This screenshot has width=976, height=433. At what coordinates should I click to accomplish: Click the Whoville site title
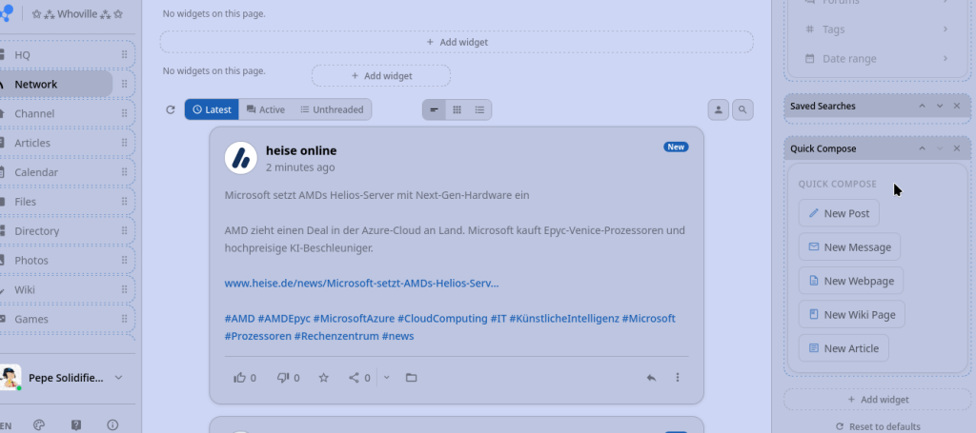pos(77,13)
